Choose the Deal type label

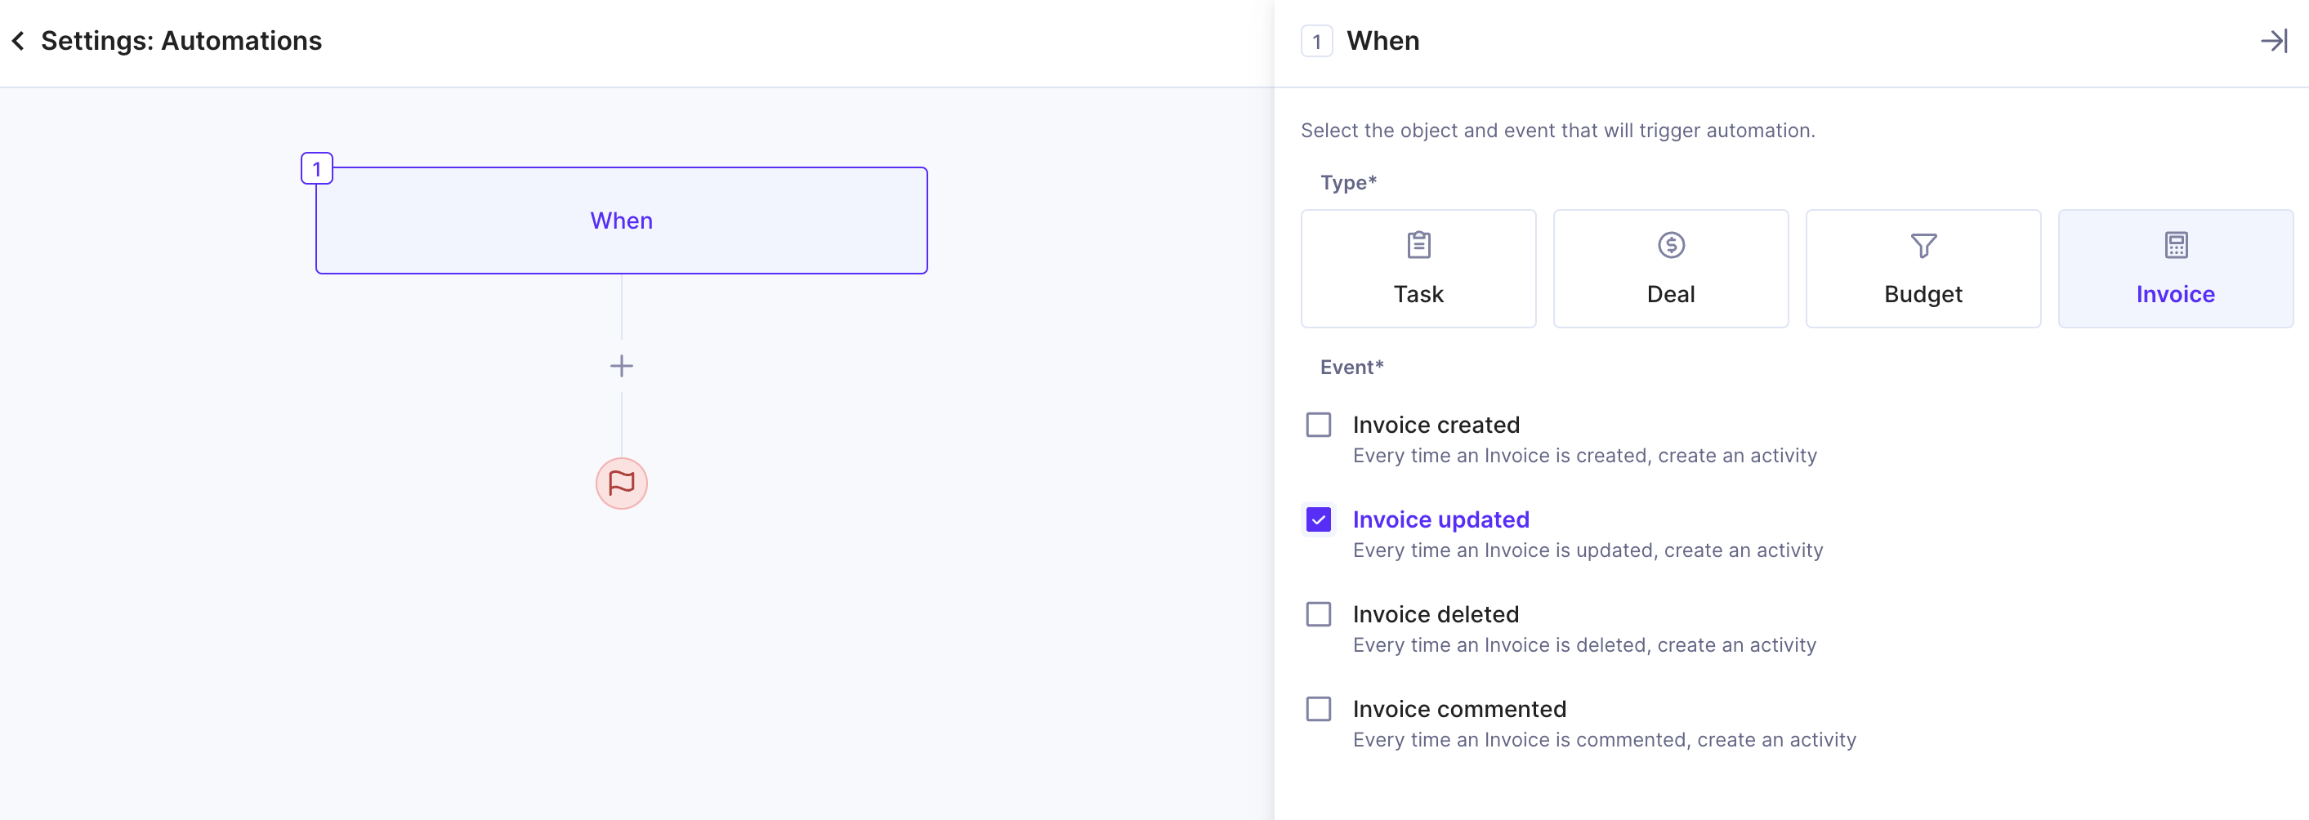click(1671, 294)
